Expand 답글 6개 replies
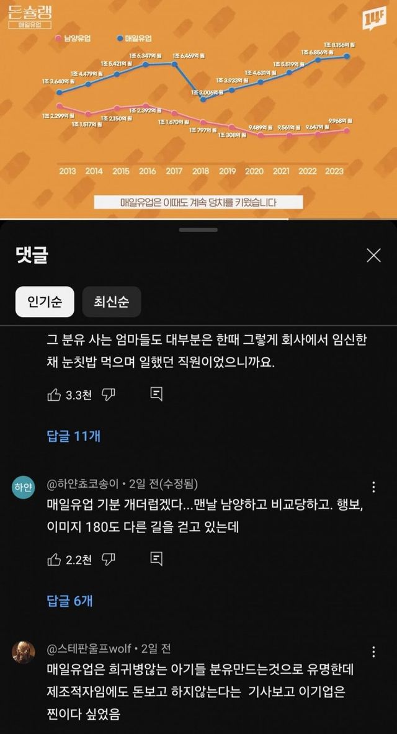This screenshot has width=397, height=734. click(x=70, y=601)
